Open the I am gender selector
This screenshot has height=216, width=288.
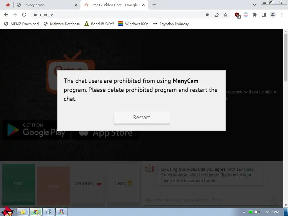tap(123, 183)
